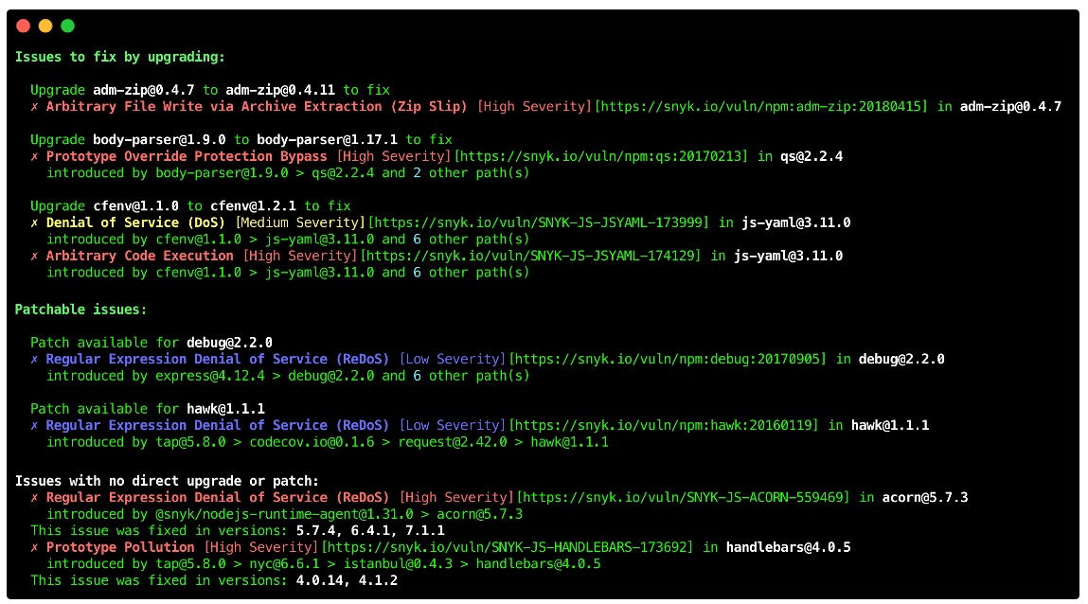Screen dimensions: 1088x604
Task: Click the green maximize window button
Action: (67, 27)
